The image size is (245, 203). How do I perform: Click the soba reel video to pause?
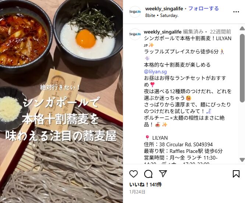tap(61, 101)
